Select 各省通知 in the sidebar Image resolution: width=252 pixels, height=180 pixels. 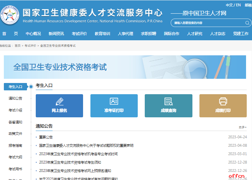tap(15, 122)
